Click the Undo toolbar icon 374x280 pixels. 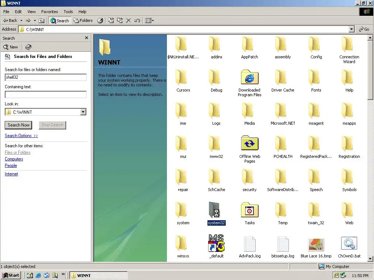coord(137,20)
